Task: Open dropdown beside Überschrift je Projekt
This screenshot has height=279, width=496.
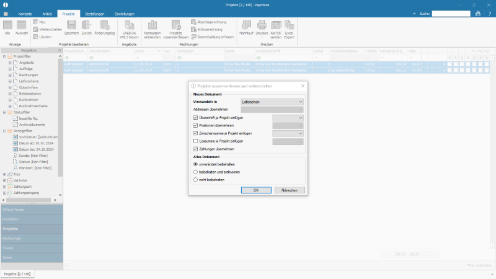Action: click(x=288, y=118)
